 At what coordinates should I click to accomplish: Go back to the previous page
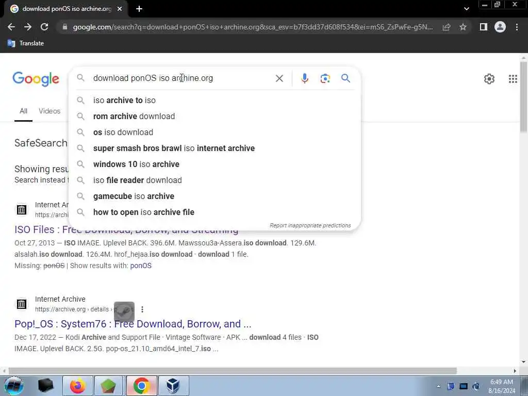[x=11, y=27]
